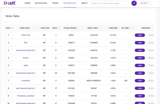The height and width of the screenshot is (104, 160).
Task: Sort by Voted Rate arrows
Action: [x=119, y=28]
